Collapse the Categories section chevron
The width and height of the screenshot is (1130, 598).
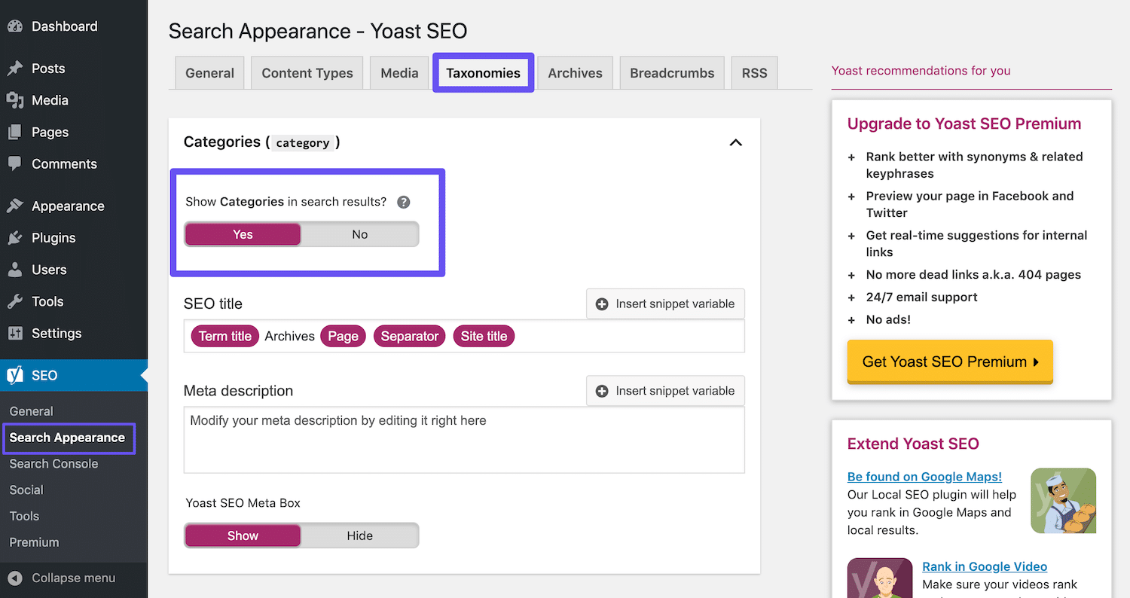pos(735,142)
